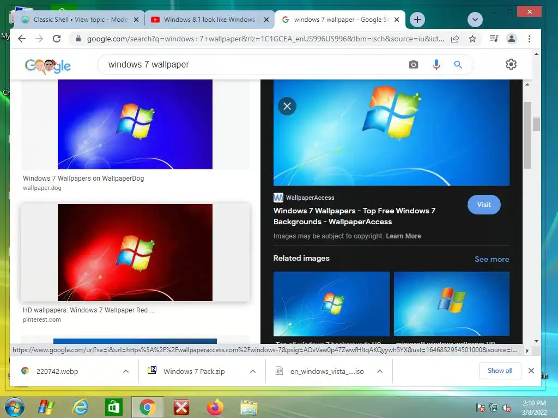This screenshot has height=418, width=558.
Task: Open the Chrome profile avatar icon
Action: point(511,39)
